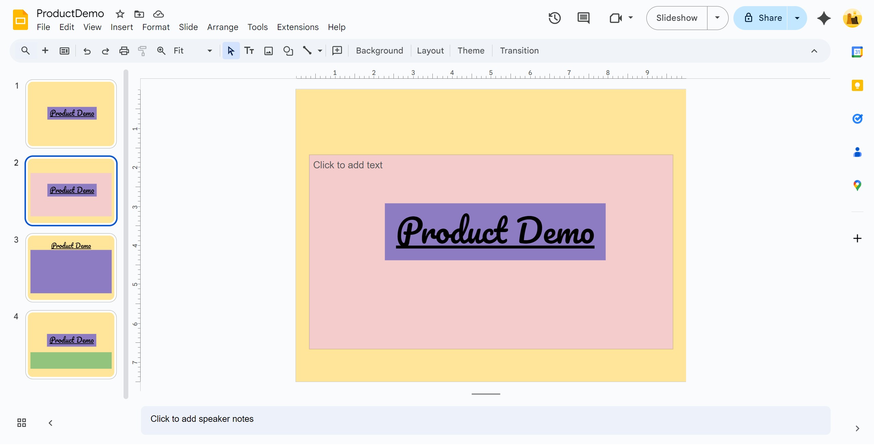Image resolution: width=874 pixels, height=445 pixels.
Task: Open the Format menu
Action: 156,27
